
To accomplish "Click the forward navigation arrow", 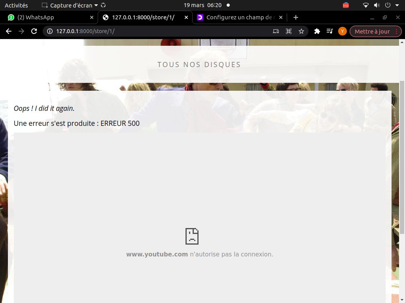I will click(21, 31).
